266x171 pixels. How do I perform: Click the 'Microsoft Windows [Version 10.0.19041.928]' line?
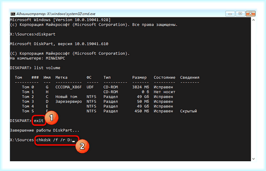click(x=60, y=20)
